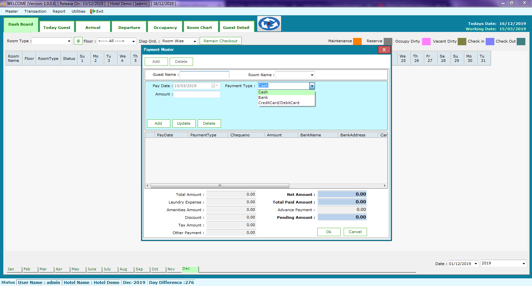532x286 pixels.
Task: Click left arrow of payment grid scrollbar
Action: pyautogui.click(x=147, y=186)
